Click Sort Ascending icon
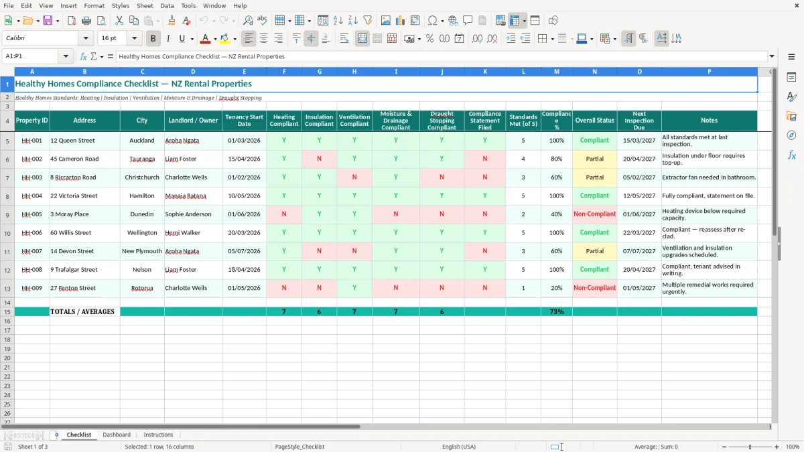Viewport: 804px width, 452px height. (338, 21)
